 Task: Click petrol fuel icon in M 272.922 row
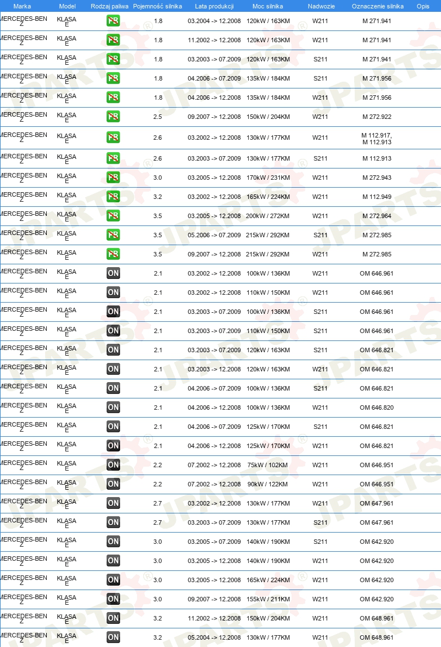click(113, 116)
